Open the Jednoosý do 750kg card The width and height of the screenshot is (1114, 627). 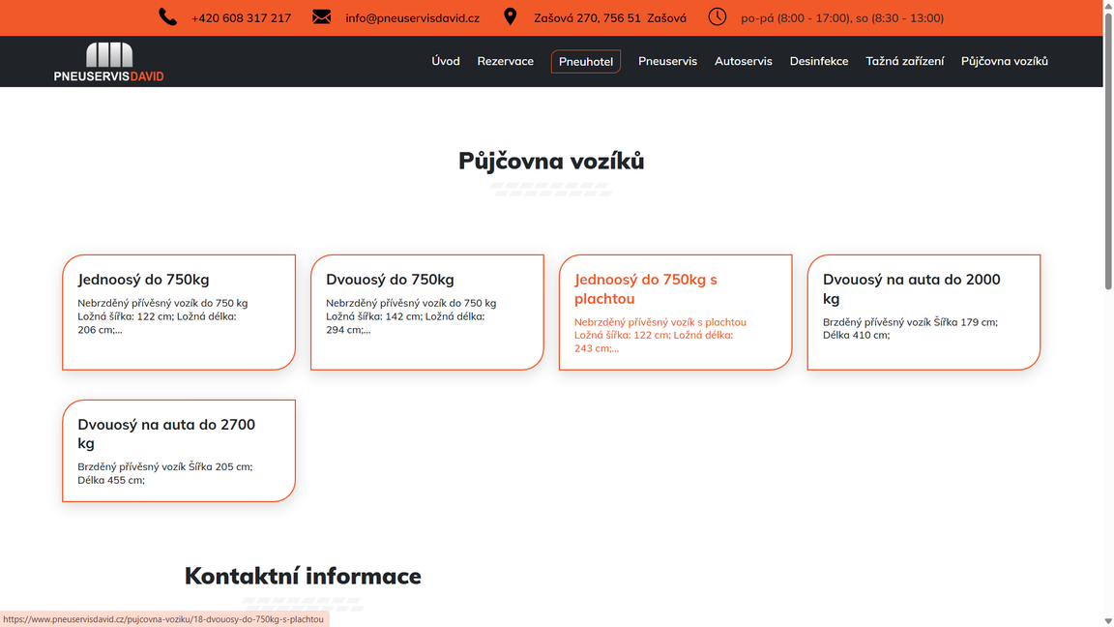(179, 312)
